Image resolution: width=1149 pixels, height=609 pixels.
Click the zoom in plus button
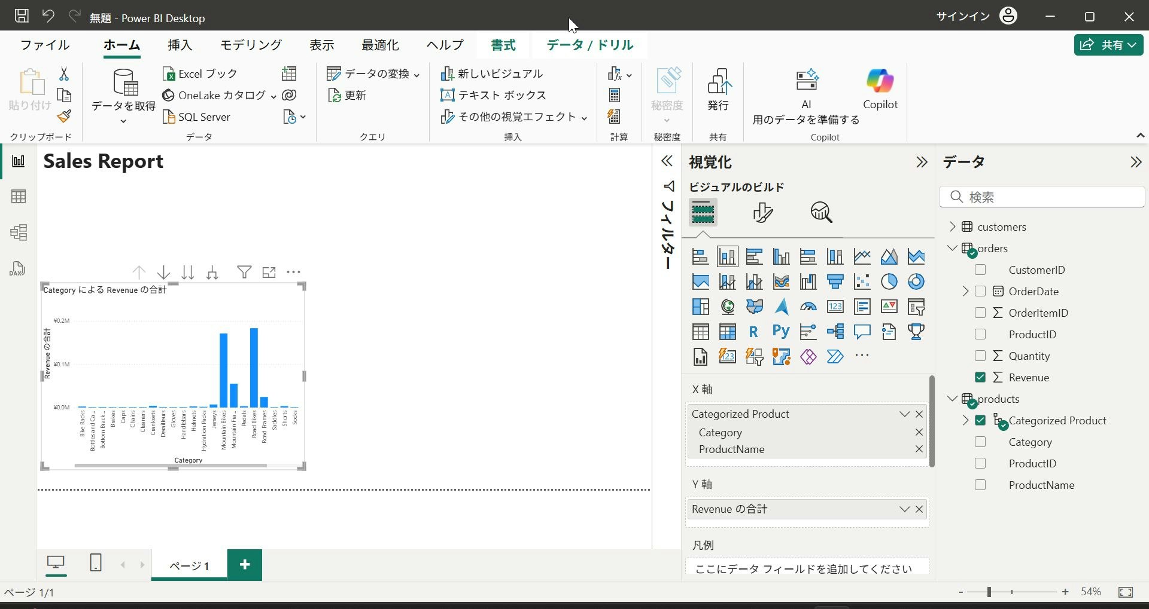(x=1065, y=592)
